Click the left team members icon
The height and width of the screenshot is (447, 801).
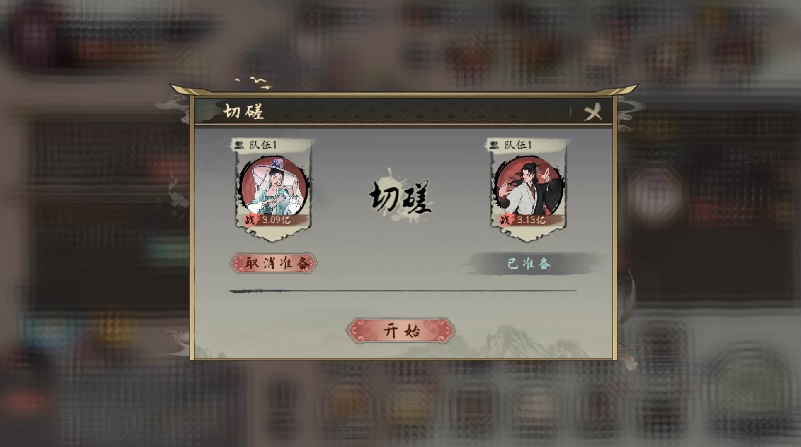(x=239, y=145)
